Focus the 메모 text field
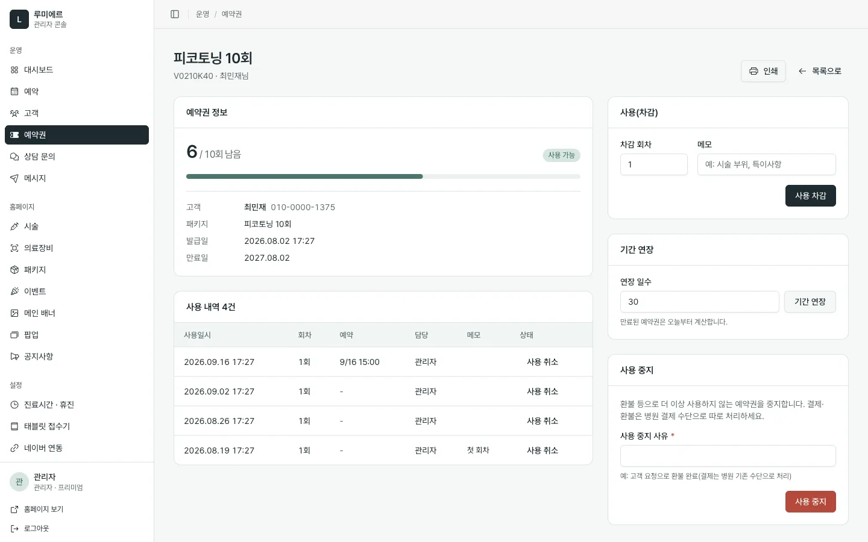 point(767,164)
